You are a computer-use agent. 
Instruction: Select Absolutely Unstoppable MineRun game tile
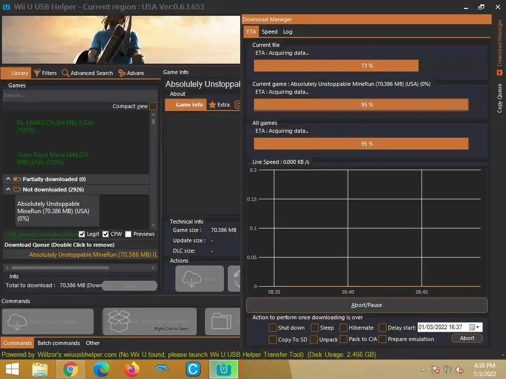[57, 211]
